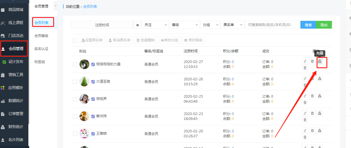Click the blue 搜索 button
Image resolution: width=351 pixels, height=148 pixels.
tap(308, 25)
